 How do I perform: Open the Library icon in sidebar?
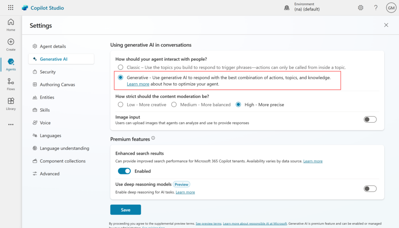click(11, 103)
